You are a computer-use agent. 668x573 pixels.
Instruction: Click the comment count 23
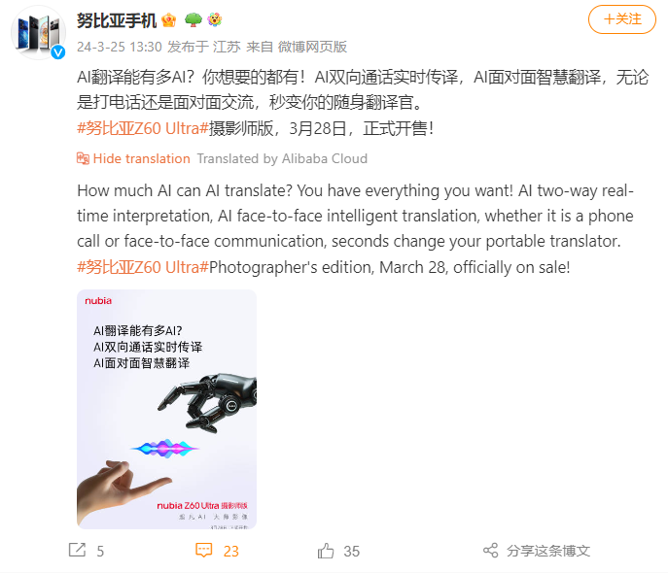tap(230, 552)
